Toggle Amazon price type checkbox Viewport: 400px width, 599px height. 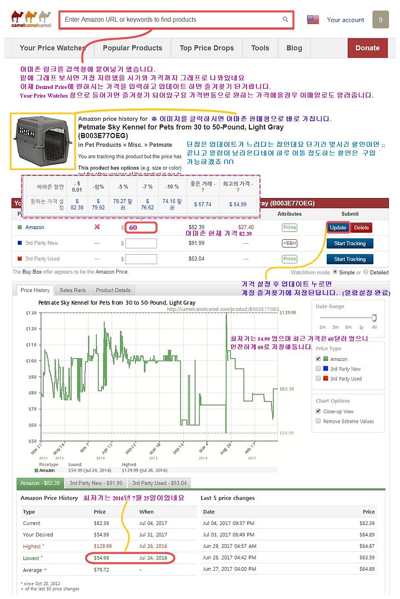click(x=318, y=359)
